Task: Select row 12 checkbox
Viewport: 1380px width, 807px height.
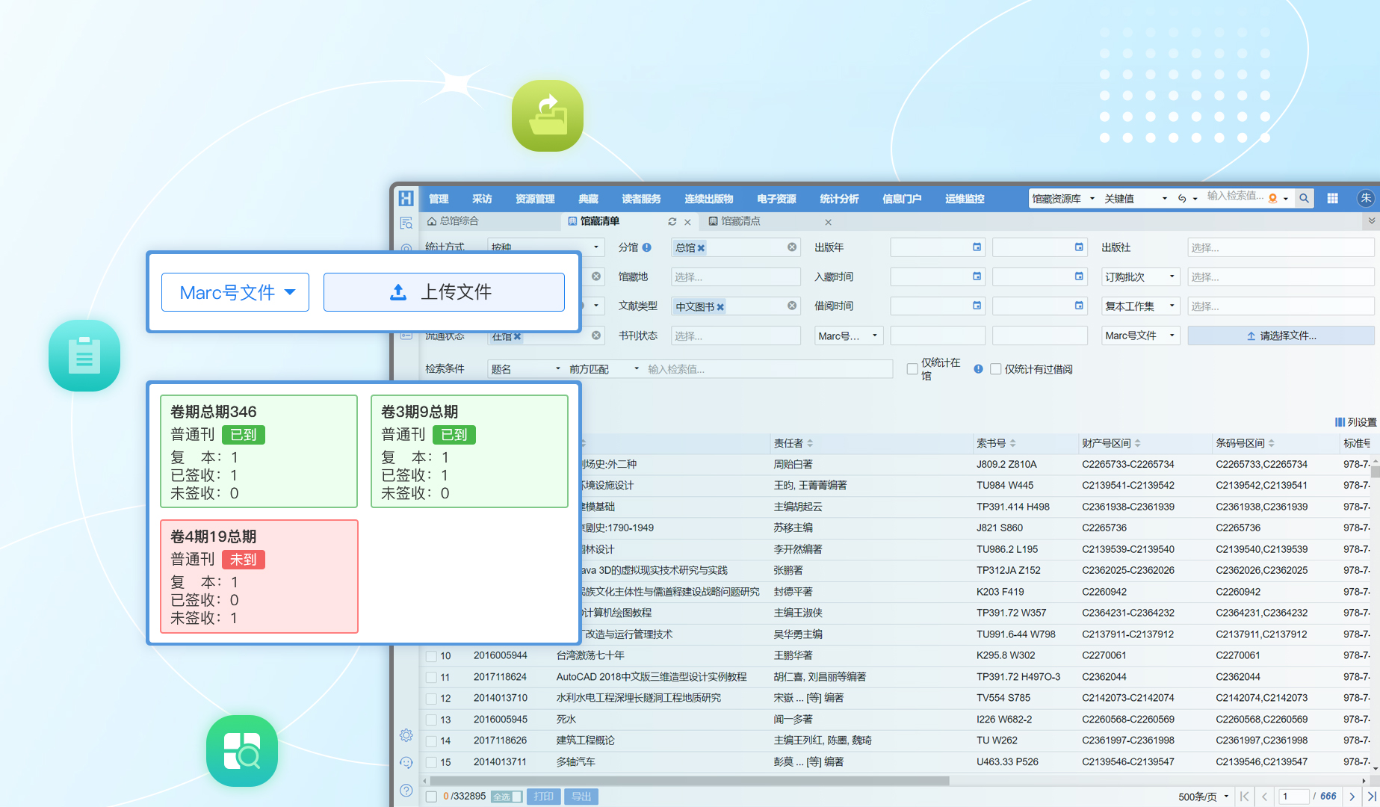Action: click(x=431, y=699)
